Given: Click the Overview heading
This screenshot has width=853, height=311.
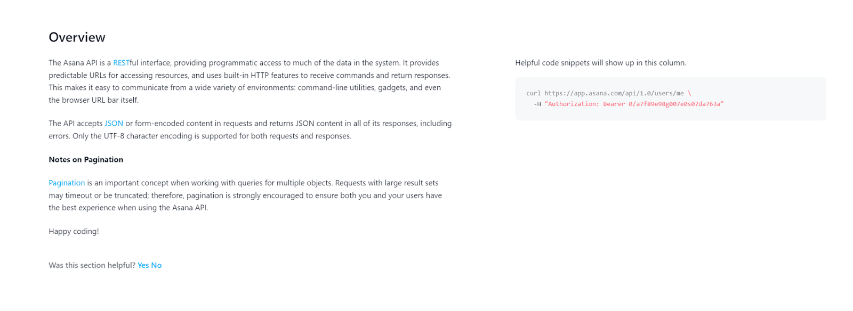Looking at the screenshot, I should (77, 37).
